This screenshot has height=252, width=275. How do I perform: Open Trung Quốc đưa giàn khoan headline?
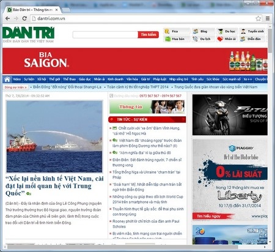216,87
